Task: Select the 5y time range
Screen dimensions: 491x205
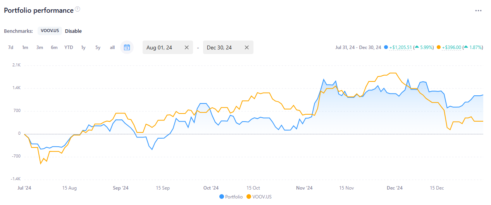Action: coord(98,47)
